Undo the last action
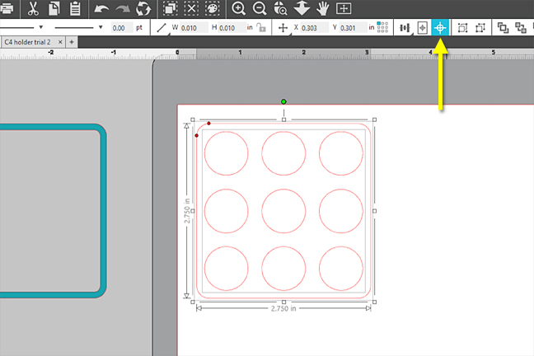 (x=101, y=9)
